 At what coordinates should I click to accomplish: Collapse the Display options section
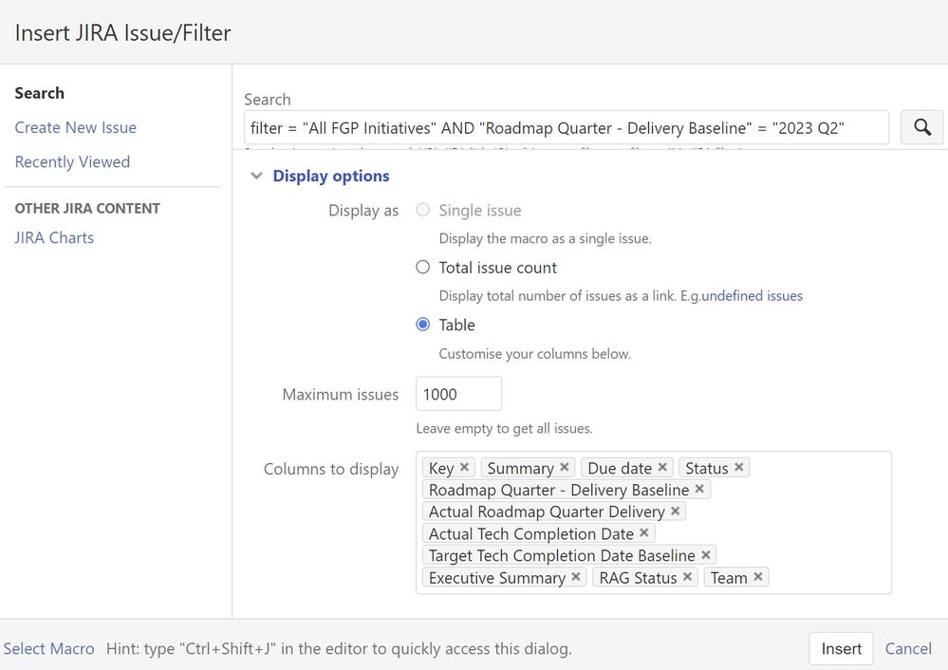pyautogui.click(x=257, y=176)
